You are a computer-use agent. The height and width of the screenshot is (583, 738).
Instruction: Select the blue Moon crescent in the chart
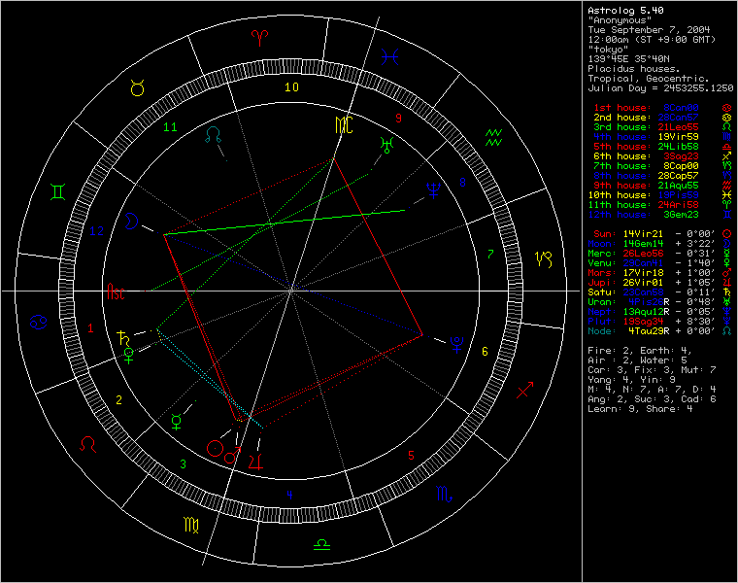coord(131,222)
